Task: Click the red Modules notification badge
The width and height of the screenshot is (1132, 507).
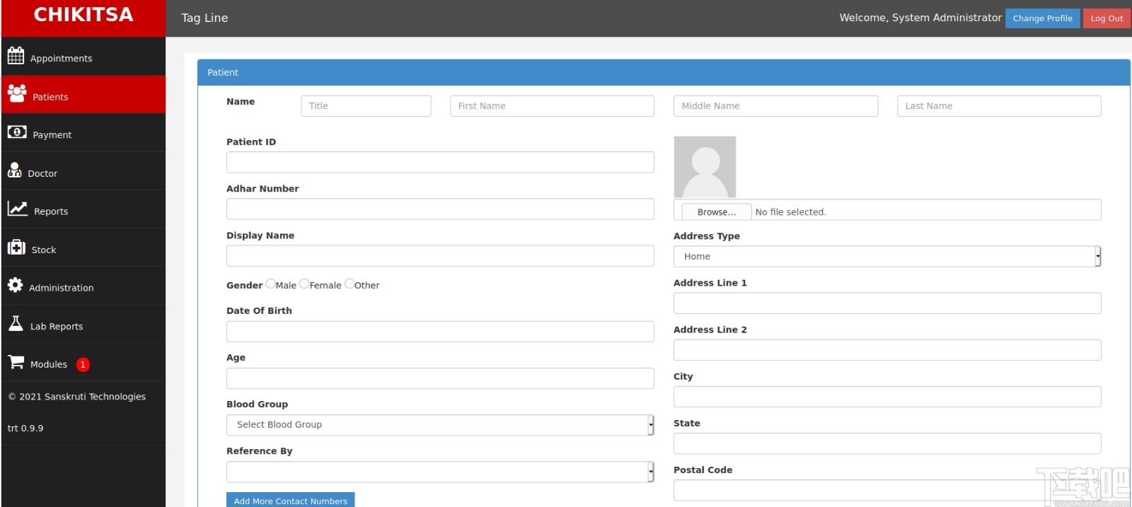Action: (x=83, y=365)
